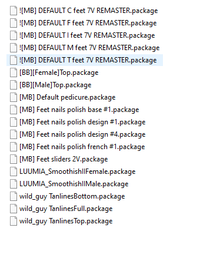The height and width of the screenshot is (264, 220).
Task: Select file name [MB] Default pedicure.package
Action: tap(68, 97)
